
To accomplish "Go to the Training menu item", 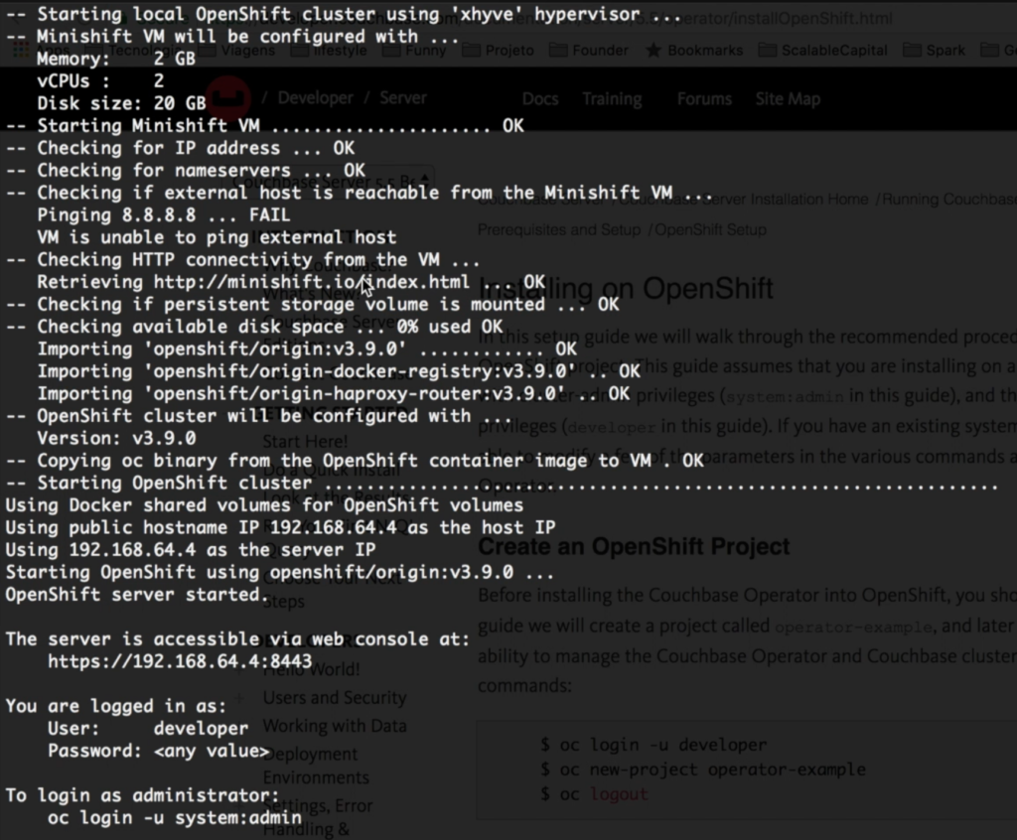I will pyautogui.click(x=612, y=98).
